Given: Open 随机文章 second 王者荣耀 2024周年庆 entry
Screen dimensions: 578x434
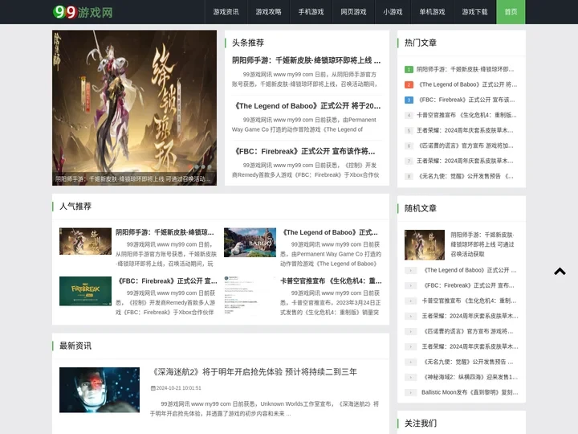Looking at the screenshot, I should (470, 347).
